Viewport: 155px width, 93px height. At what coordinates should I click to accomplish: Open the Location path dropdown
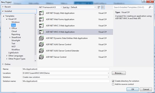click(x=109, y=73)
